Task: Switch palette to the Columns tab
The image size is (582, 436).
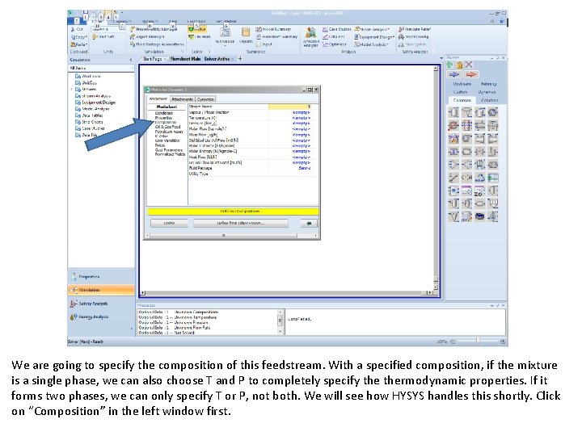Action: tap(489, 100)
